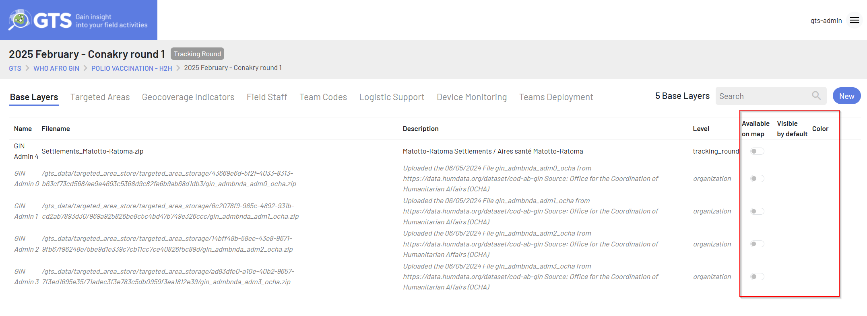Click the 2025 February - Conakry round 1 heading
This screenshot has height=316, width=867.
[x=87, y=54]
